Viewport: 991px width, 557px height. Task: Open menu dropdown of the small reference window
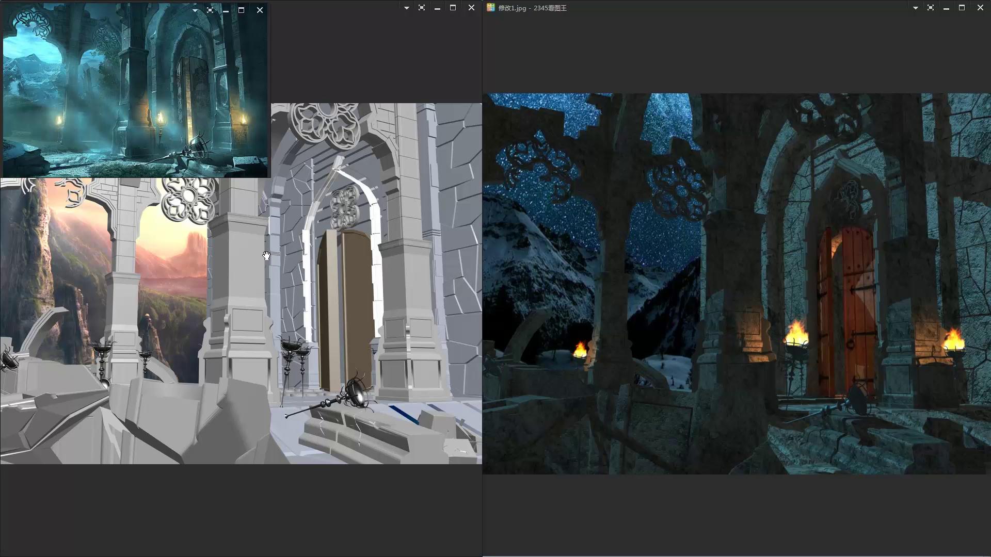click(x=195, y=10)
